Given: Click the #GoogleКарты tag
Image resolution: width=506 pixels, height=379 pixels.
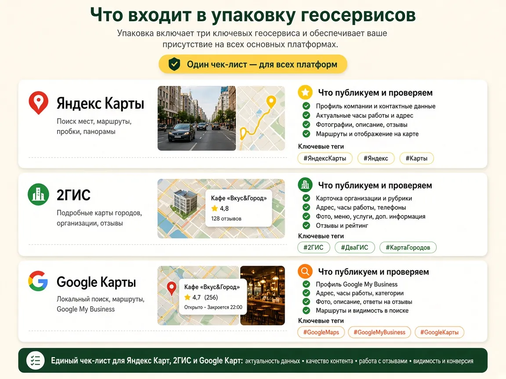Looking at the screenshot, I should pos(439,332).
